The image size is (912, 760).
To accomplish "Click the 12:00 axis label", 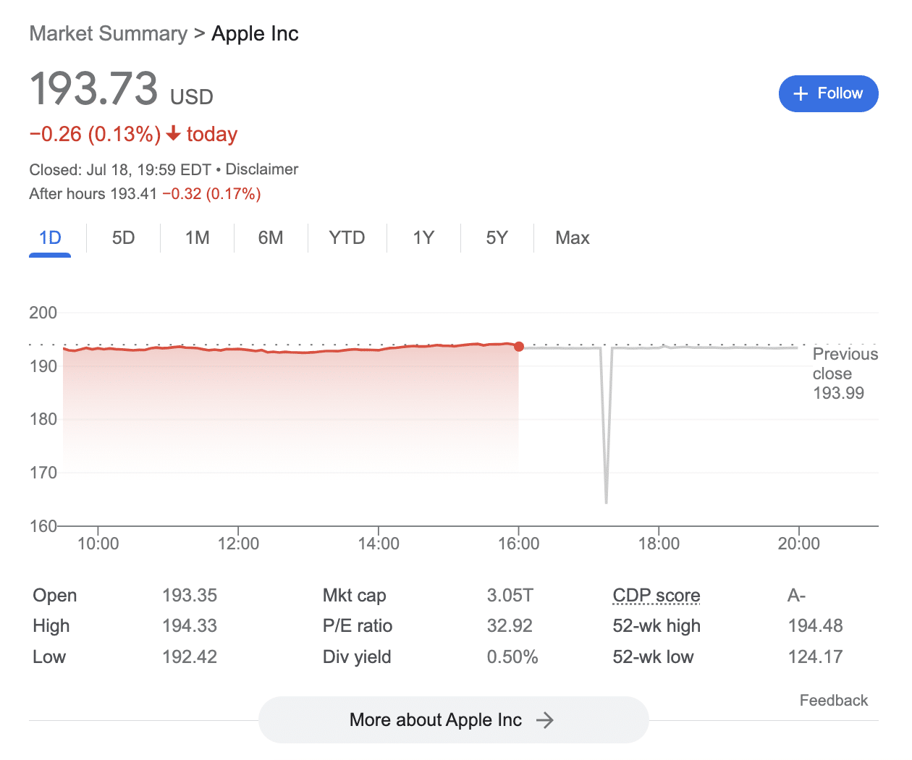I will pyautogui.click(x=238, y=544).
